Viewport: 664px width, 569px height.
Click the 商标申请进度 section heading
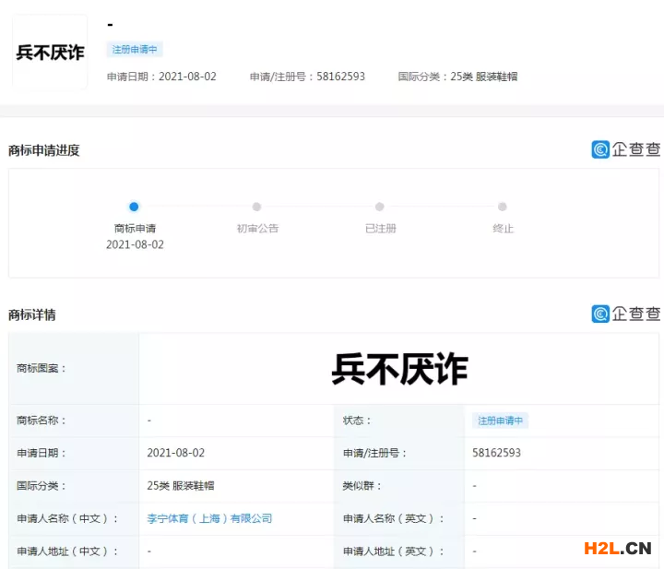[x=44, y=150]
